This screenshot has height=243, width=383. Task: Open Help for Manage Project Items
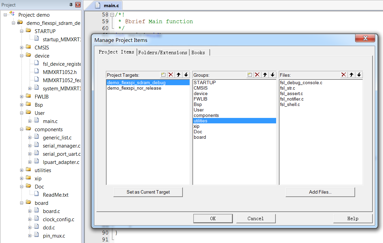(353, 218)
